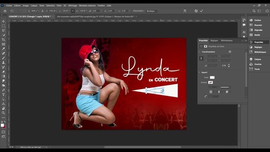Click the Home icon in options bar

point(5,11)
